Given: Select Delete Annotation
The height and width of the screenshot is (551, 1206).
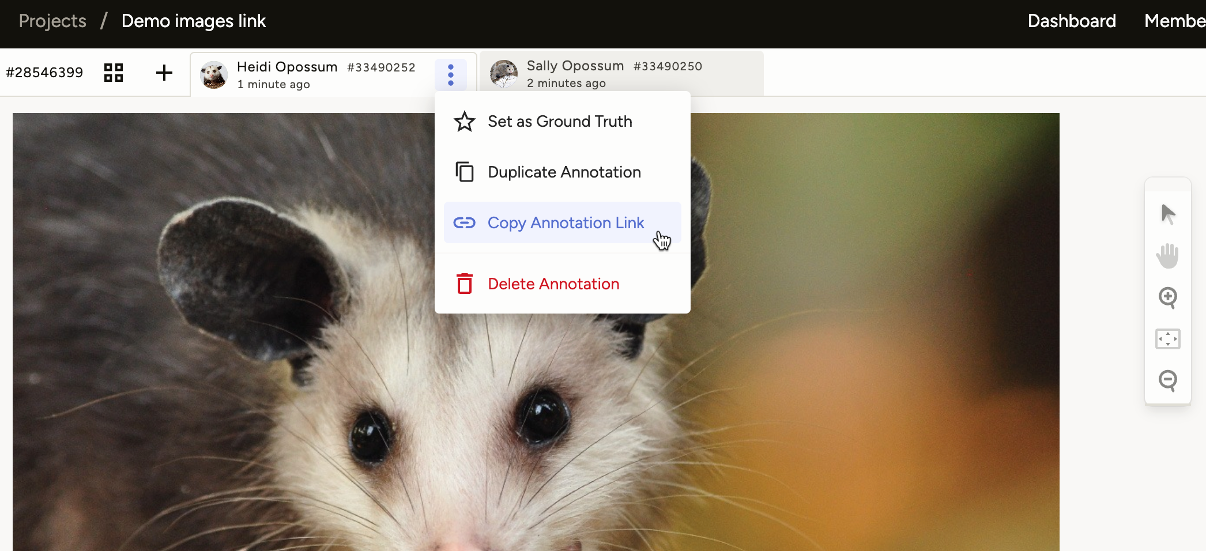Looking at the screenshot, I should tap(553, 284).
